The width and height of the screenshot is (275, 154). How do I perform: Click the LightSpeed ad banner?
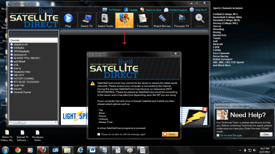click(74, 116)
